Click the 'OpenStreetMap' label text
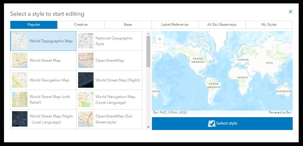 (110, 60)
